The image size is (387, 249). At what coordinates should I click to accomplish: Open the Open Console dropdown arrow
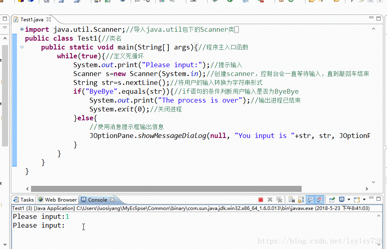coord(364,199)
